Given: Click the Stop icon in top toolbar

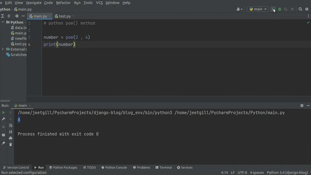Looking at the screenshot, I should coord(293,9).
